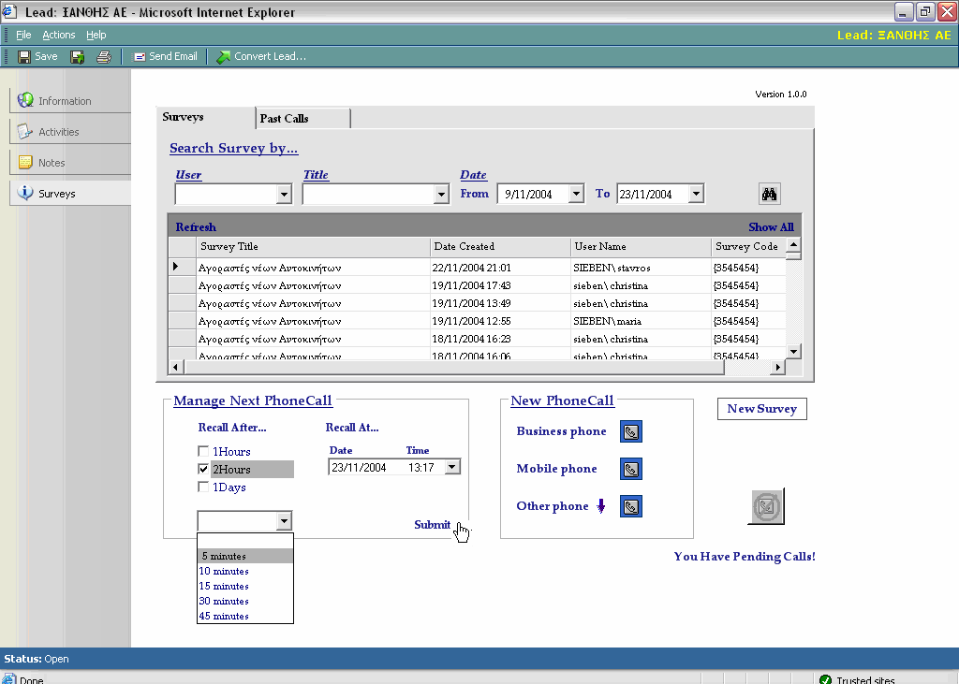Sort by Survey Title column header

tap(313, 246)
